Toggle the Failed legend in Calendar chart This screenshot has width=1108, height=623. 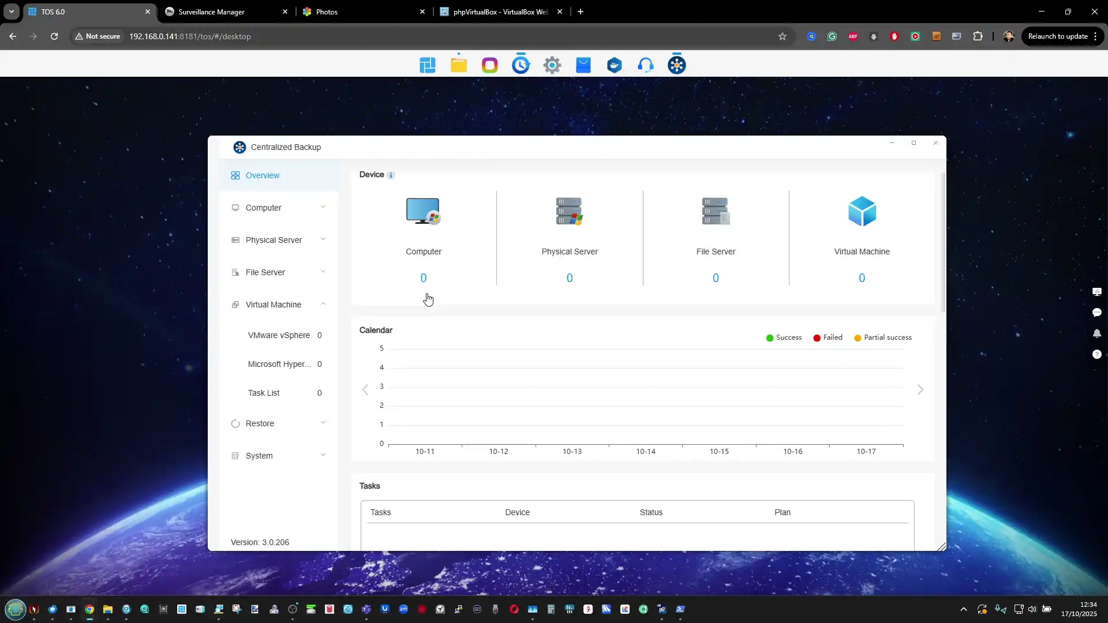coord(828,337)
